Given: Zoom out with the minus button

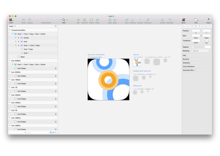Looking at the screenshot, I should pos(60,20).
